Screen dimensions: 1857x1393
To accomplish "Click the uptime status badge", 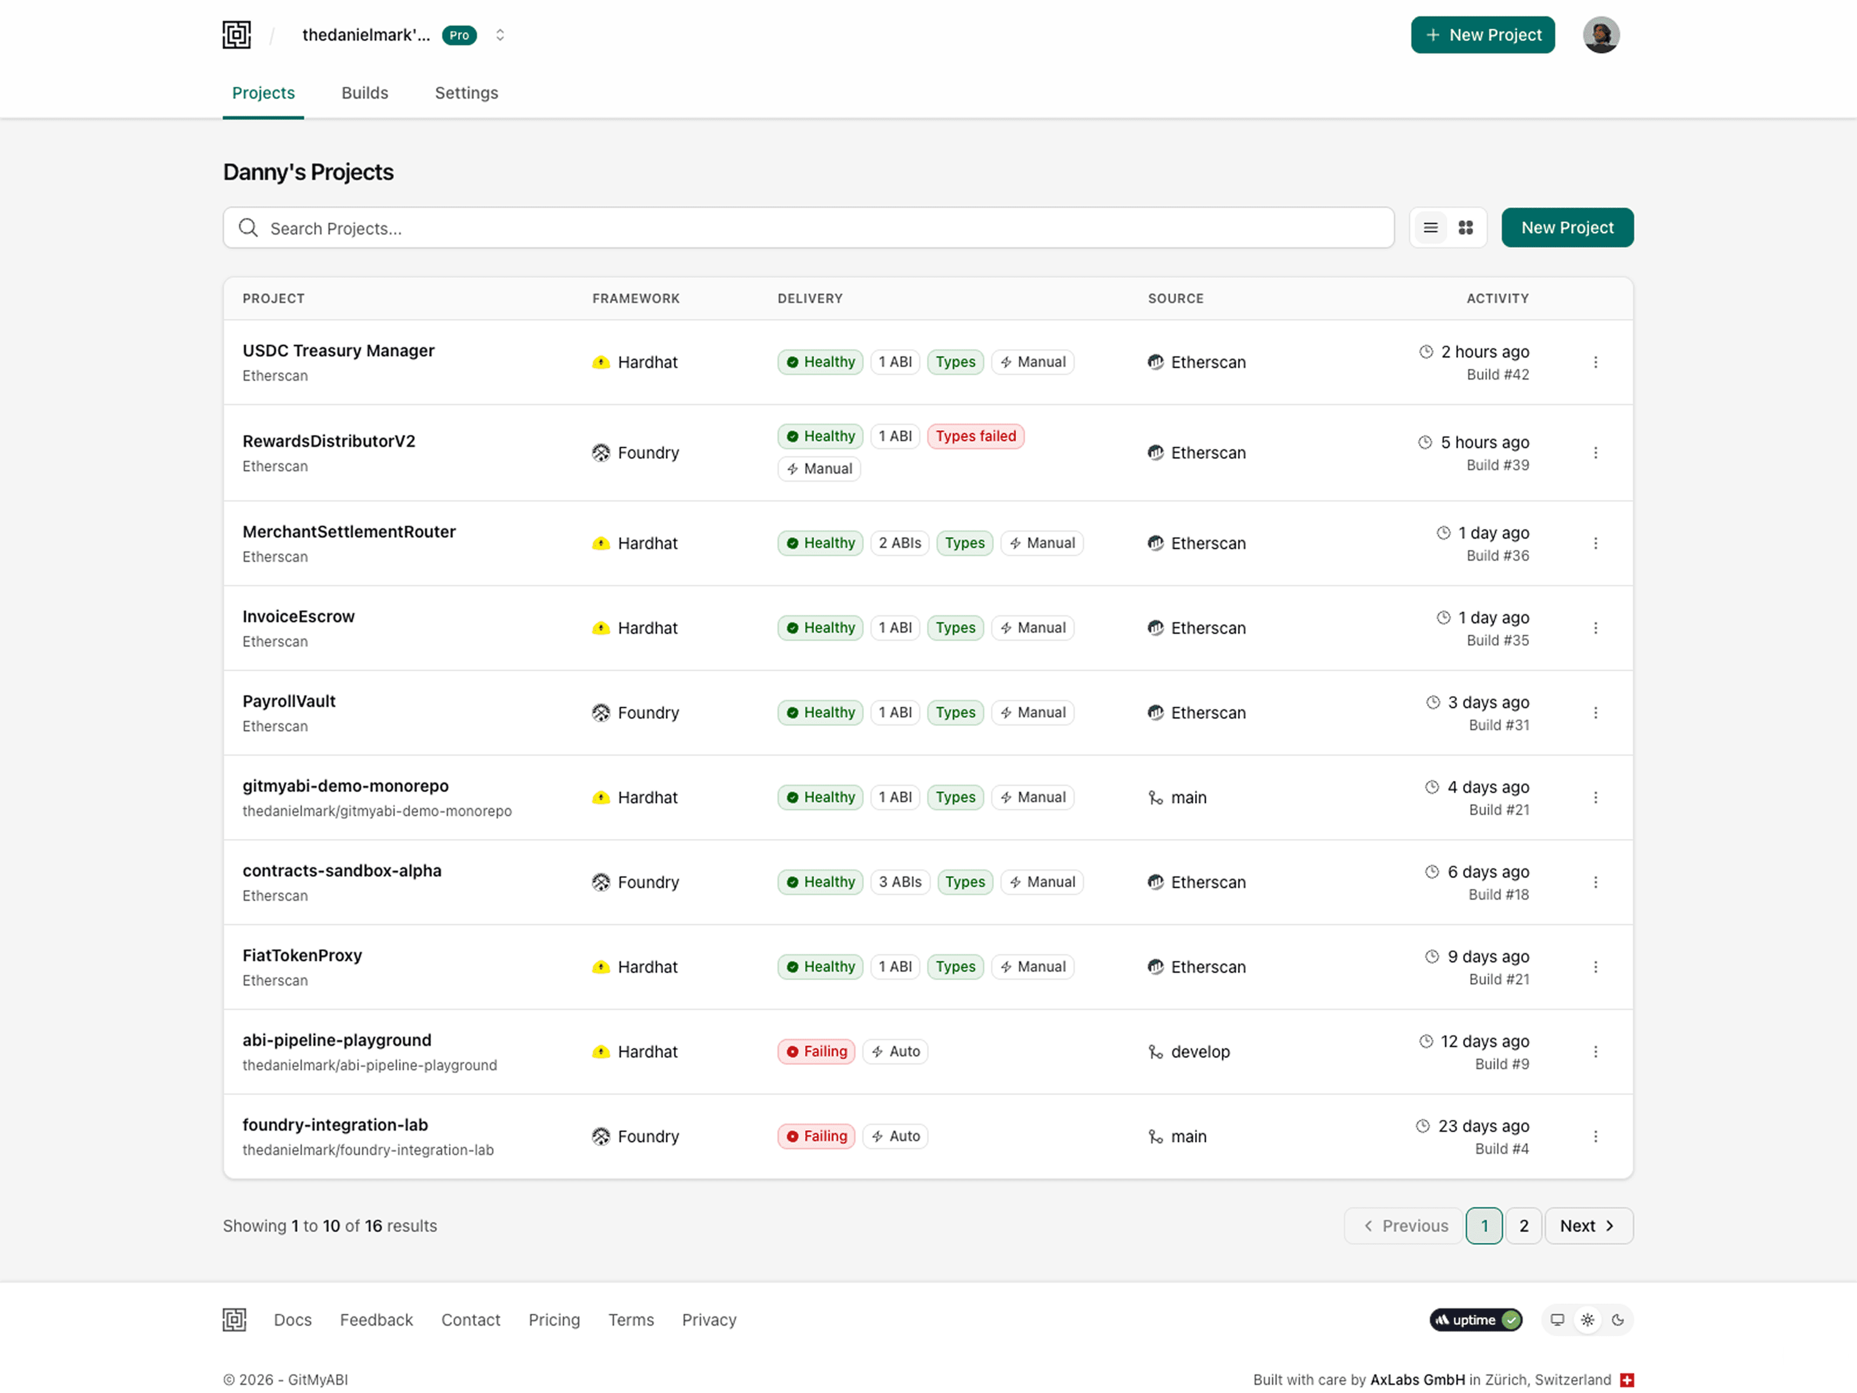I will point(1477,1321).
